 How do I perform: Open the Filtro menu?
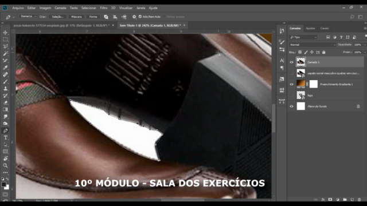tap(104, 8)
